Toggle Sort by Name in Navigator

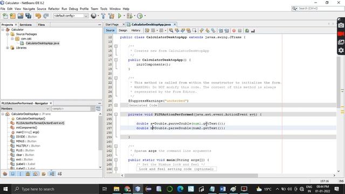(x=52, y=174)
